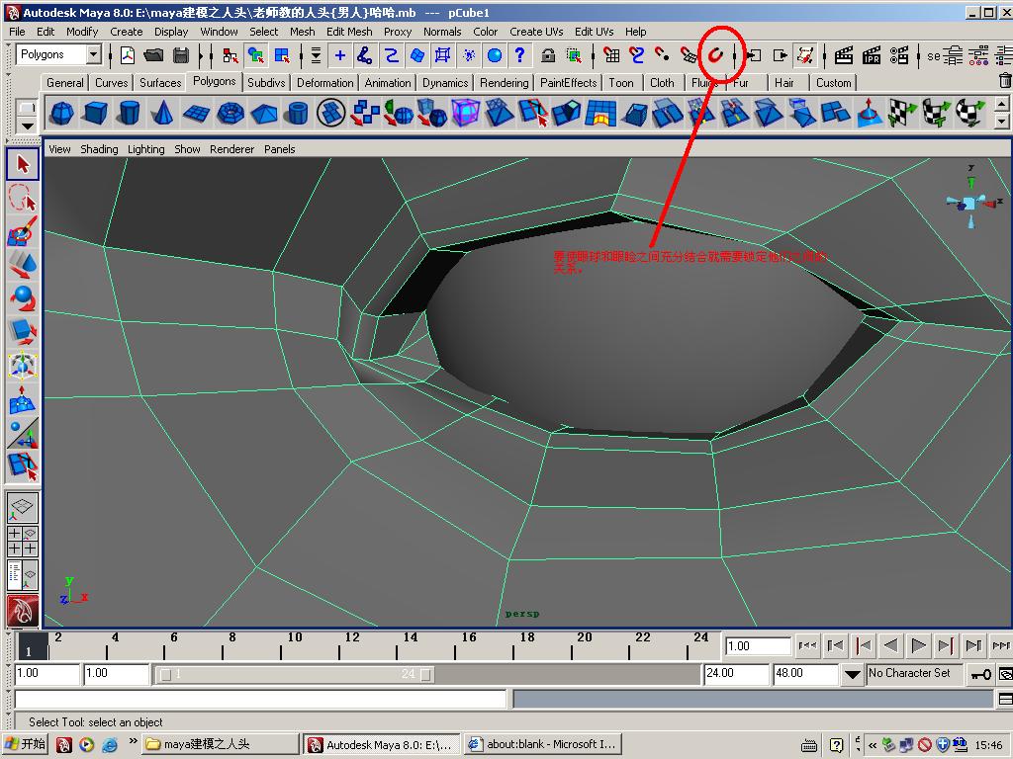1013x759 pixels.
Task: Toggle construction history on/off
Action: pos(805,55)
